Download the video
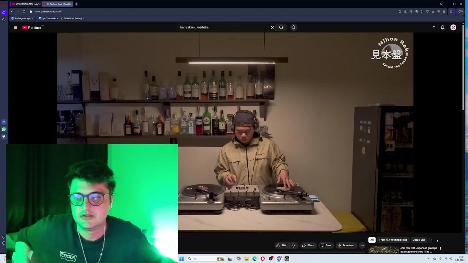 346,245
